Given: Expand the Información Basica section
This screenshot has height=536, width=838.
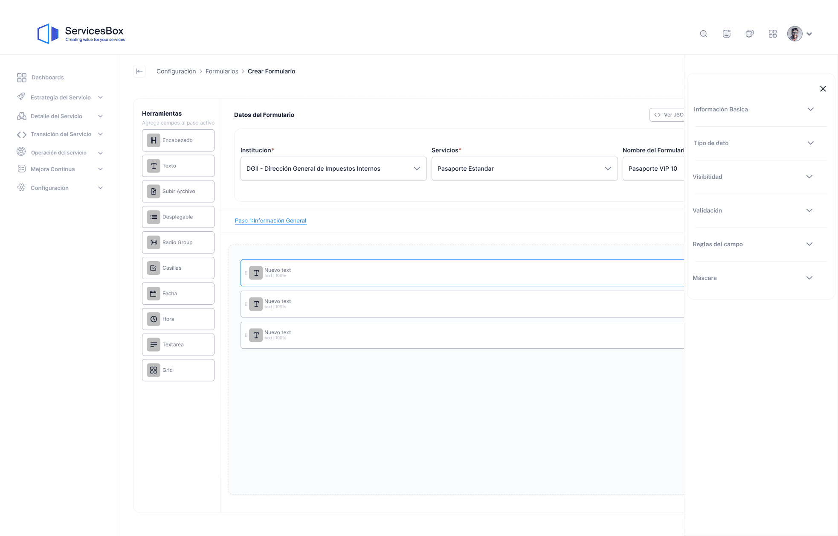Looking at the screenshot, I should [754, 109].
